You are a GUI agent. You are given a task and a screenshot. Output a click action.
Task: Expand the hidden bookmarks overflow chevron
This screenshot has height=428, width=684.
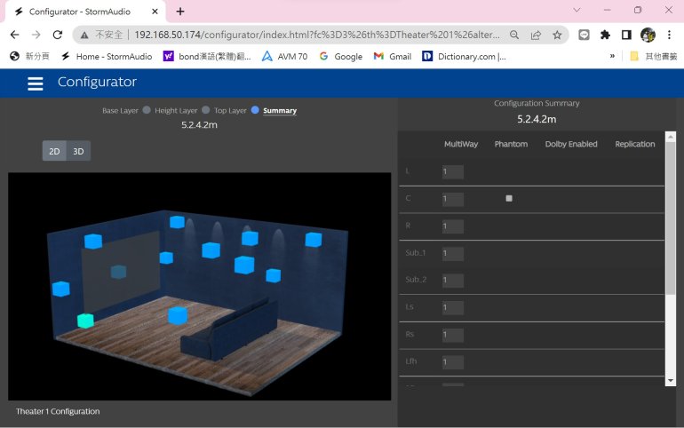[x=612, y=56]
